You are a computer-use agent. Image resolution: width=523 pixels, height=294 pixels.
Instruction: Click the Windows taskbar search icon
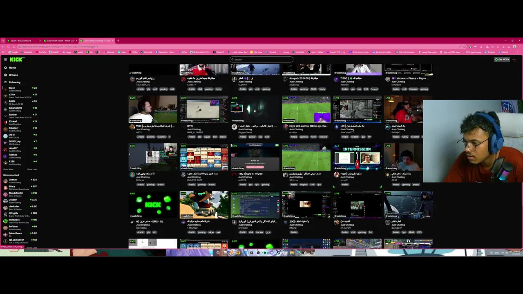pos(218,253)
